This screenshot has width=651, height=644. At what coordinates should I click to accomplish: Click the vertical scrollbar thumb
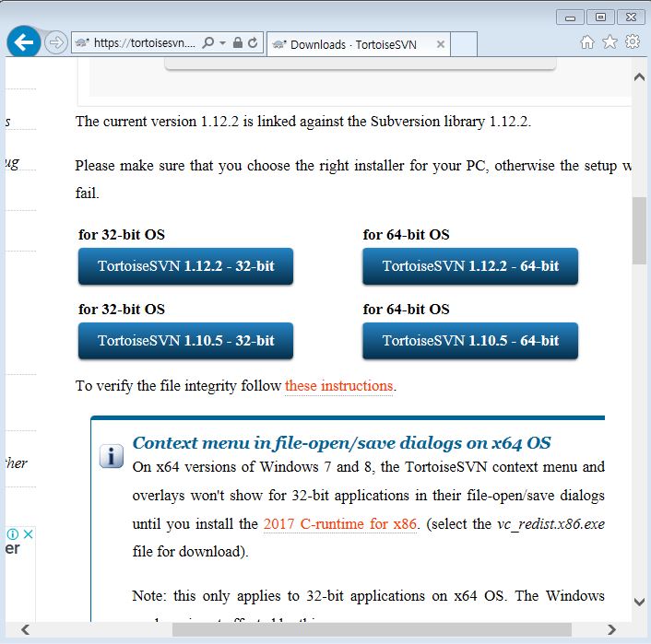point(639,230)
